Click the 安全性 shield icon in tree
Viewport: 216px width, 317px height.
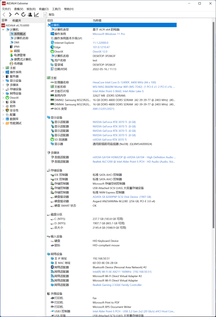[7, 110]
